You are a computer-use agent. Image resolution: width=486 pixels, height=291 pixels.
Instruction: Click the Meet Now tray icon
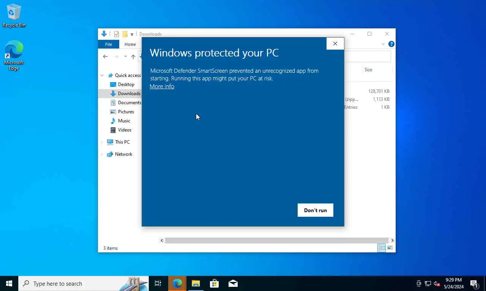(x=419, y=283)
